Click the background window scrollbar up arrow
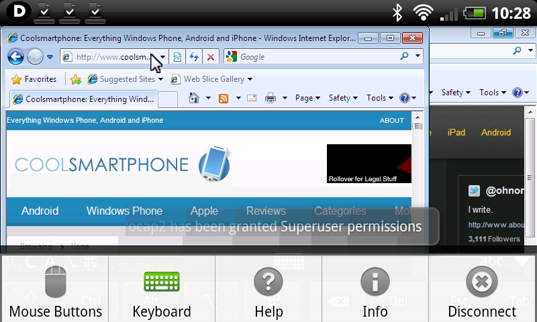 click(530, 112)
